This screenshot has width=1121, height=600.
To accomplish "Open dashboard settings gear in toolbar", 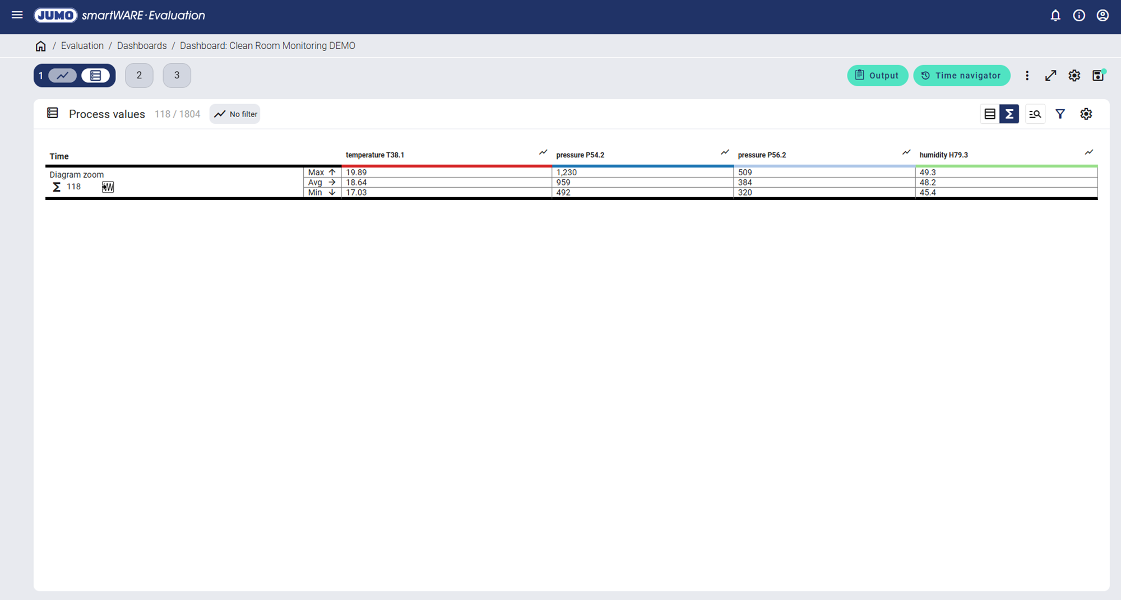I will [1074, 76].
